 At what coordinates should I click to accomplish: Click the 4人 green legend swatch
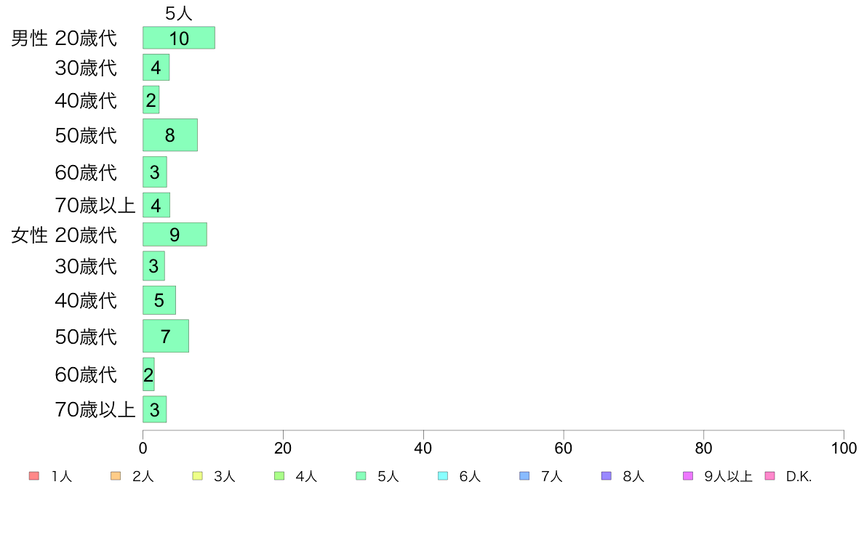tap(279, 476)
